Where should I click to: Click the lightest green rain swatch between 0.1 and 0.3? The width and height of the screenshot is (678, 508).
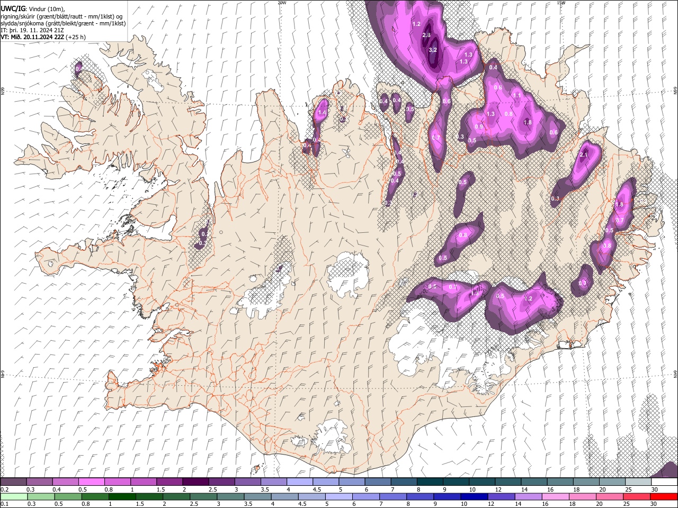coord(14,496)
